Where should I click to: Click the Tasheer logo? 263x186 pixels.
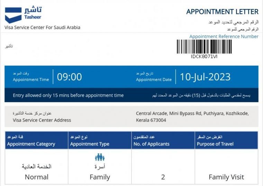pyautogui.click(x=23, y=14)
